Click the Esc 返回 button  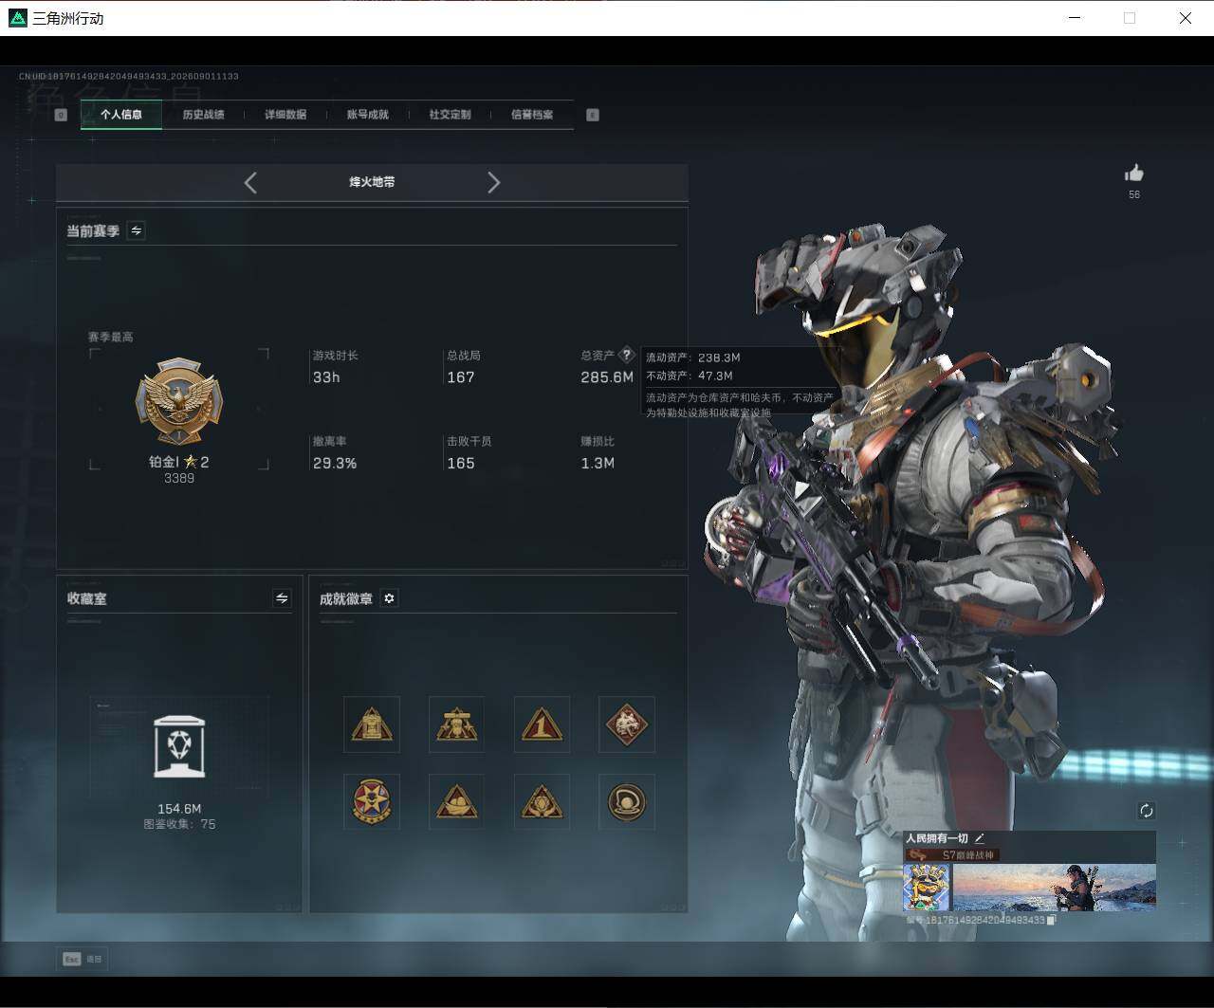click(82, 960)
